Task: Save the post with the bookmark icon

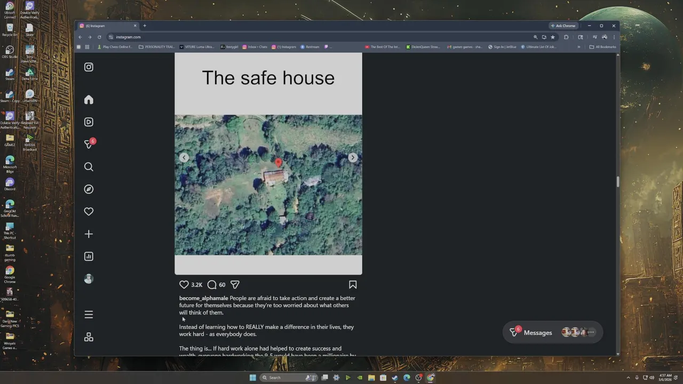Action: [353, 285]
